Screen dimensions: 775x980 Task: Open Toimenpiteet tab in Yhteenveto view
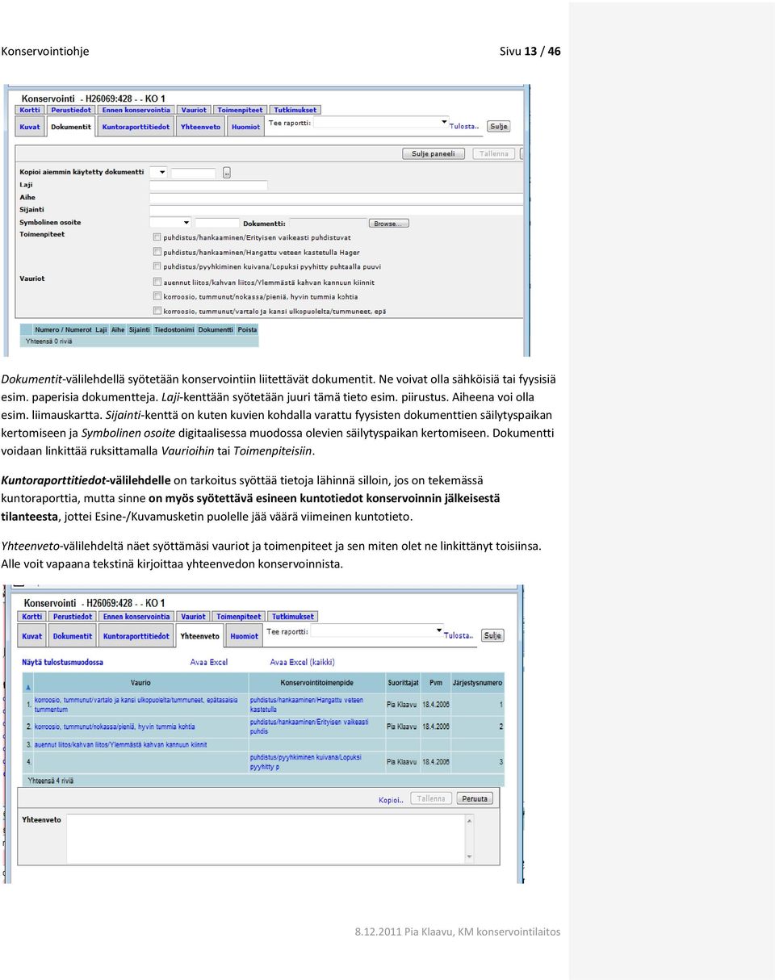click(x=239, y=617)
